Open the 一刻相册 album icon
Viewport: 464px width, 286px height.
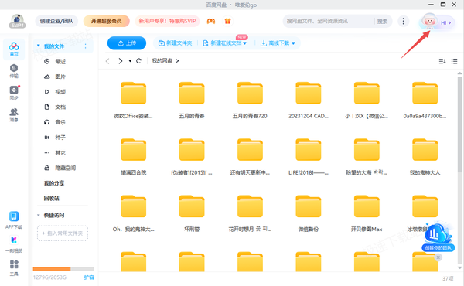(x=14, y=244)
